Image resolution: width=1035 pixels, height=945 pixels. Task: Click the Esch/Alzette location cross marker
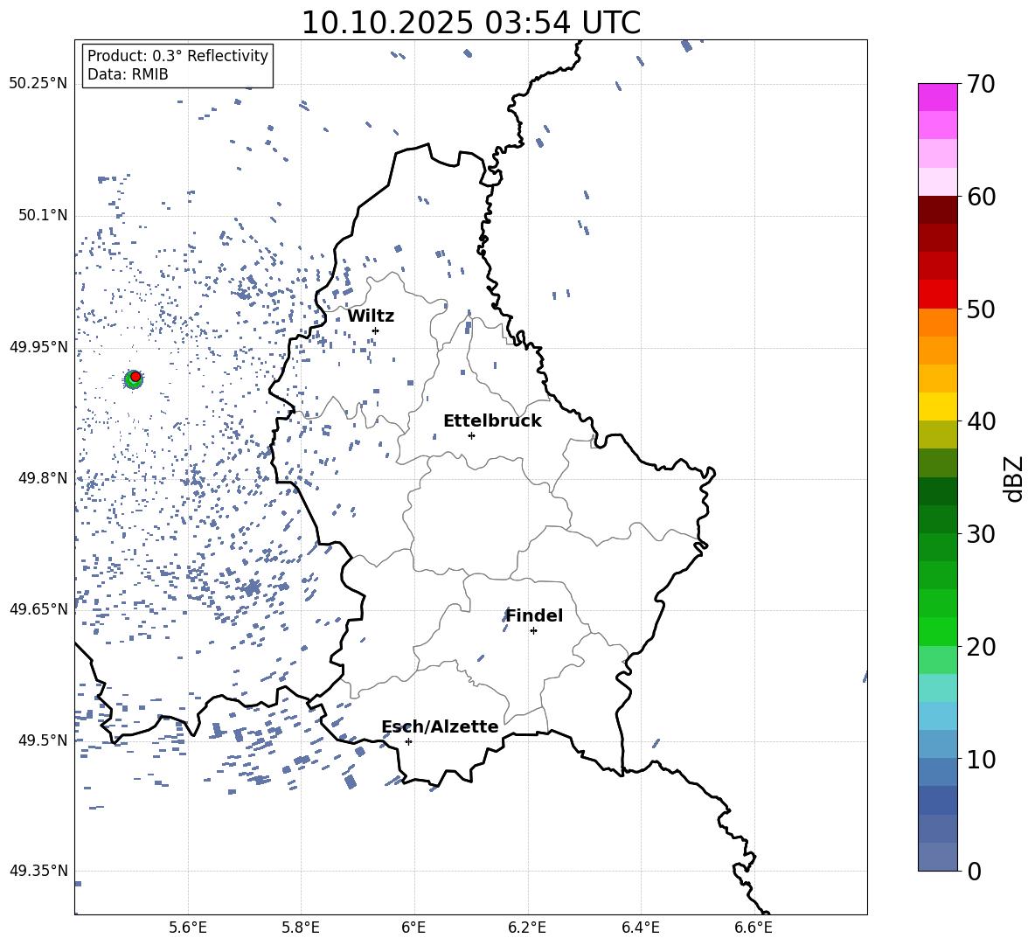tap(408, 741)
